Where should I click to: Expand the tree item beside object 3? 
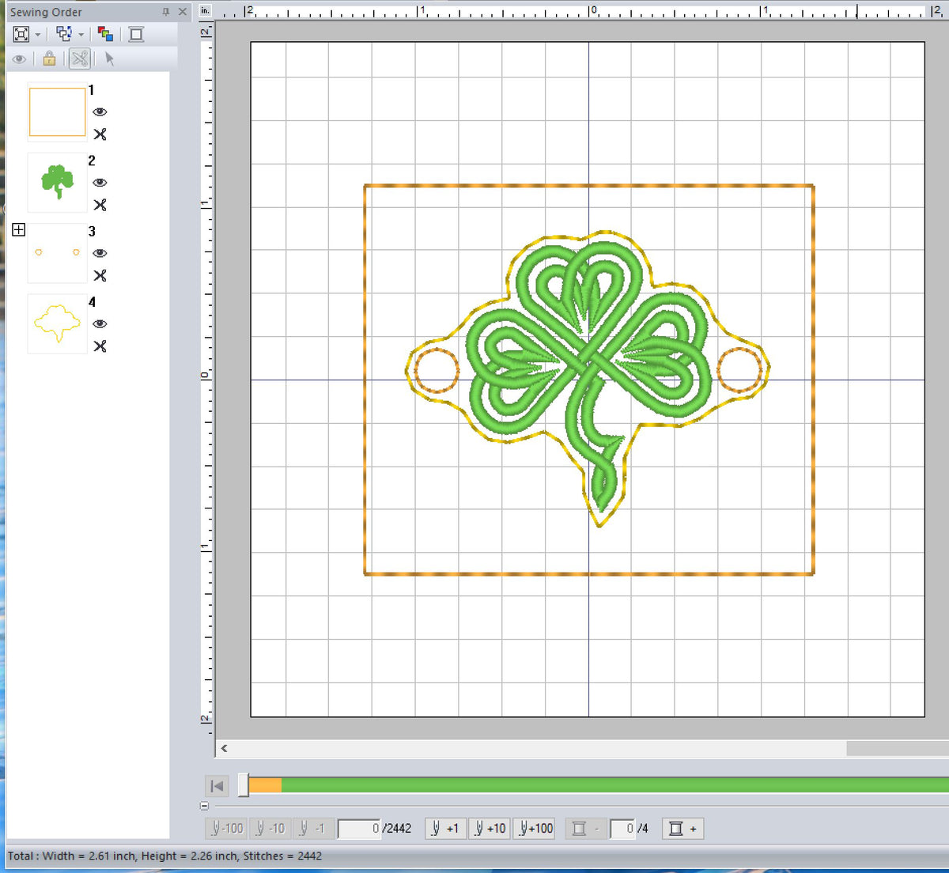click(x=18, y=230)
